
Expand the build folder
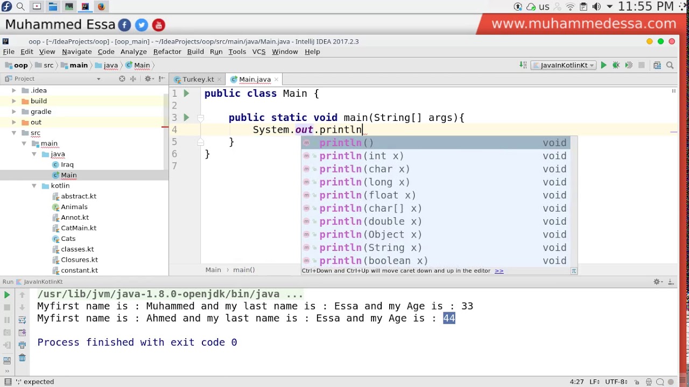[x=14, y=101]
